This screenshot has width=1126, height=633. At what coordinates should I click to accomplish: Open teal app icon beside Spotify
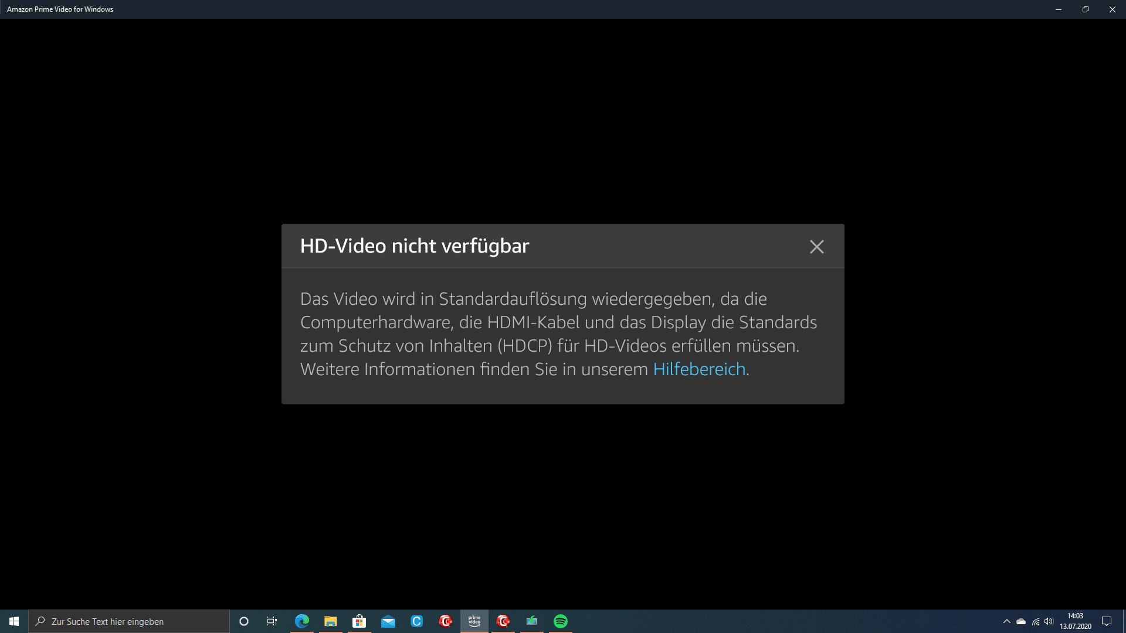pyautogui.click(x=532, y=621)
